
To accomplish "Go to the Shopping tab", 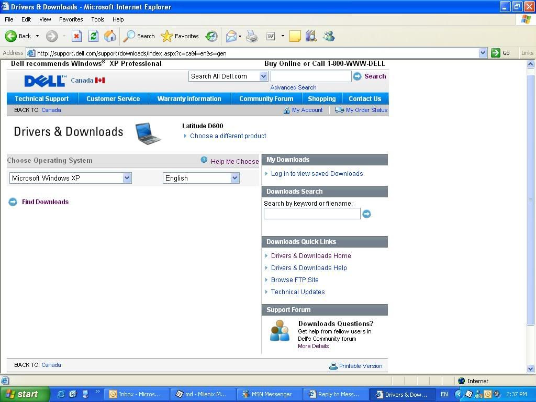I will pos(322,99).
